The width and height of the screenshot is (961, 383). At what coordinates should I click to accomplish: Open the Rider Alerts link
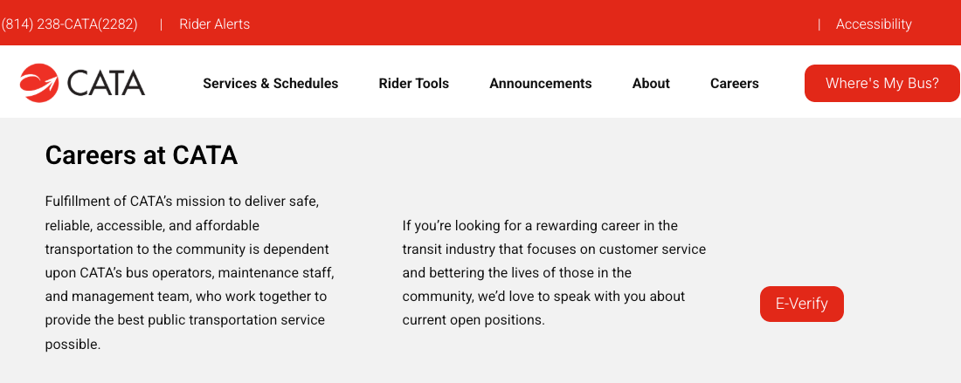coord(215,24)
